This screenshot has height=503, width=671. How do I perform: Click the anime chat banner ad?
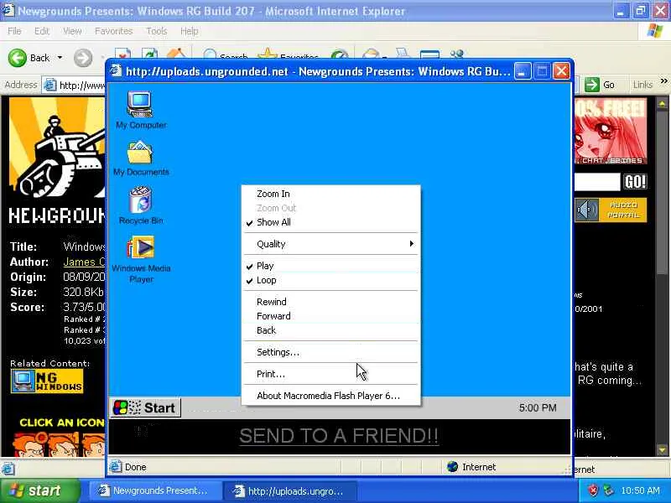(611, 131)
